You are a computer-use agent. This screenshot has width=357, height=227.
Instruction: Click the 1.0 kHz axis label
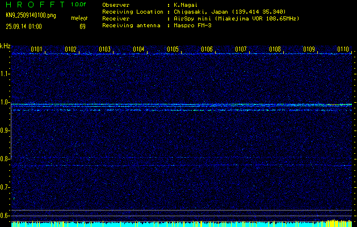(5, 102)
